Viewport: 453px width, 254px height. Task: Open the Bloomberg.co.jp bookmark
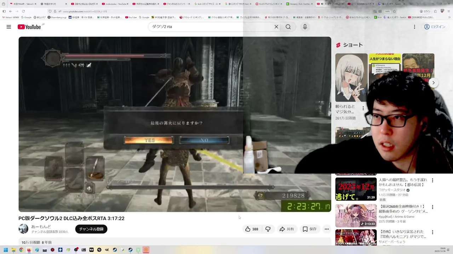pyautogui.click(x=57, y=17)
